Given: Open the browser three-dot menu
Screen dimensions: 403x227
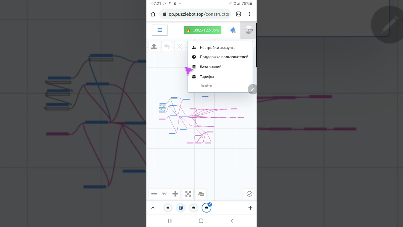Looking at the screenshot, I should coord(249,14).
